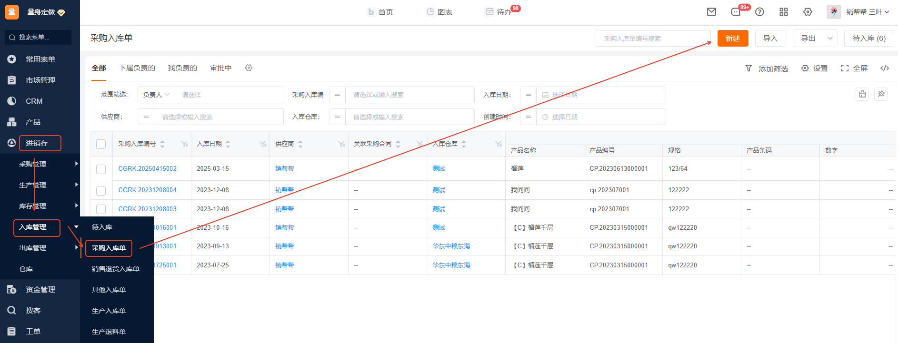Click the 导入 button
The height and width of the screenshot is (343, 898).
point(770,39)
